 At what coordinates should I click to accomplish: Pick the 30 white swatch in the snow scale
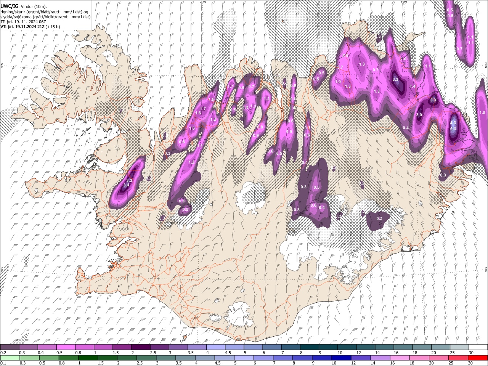pyautogui.click(x=478, y=347)
